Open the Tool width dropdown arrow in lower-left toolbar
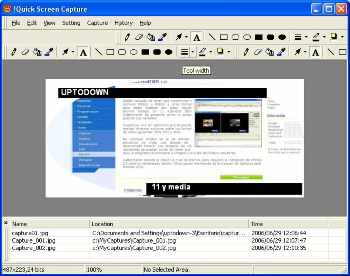Viewport: 350px width, 276px height. tap(193, 52)
